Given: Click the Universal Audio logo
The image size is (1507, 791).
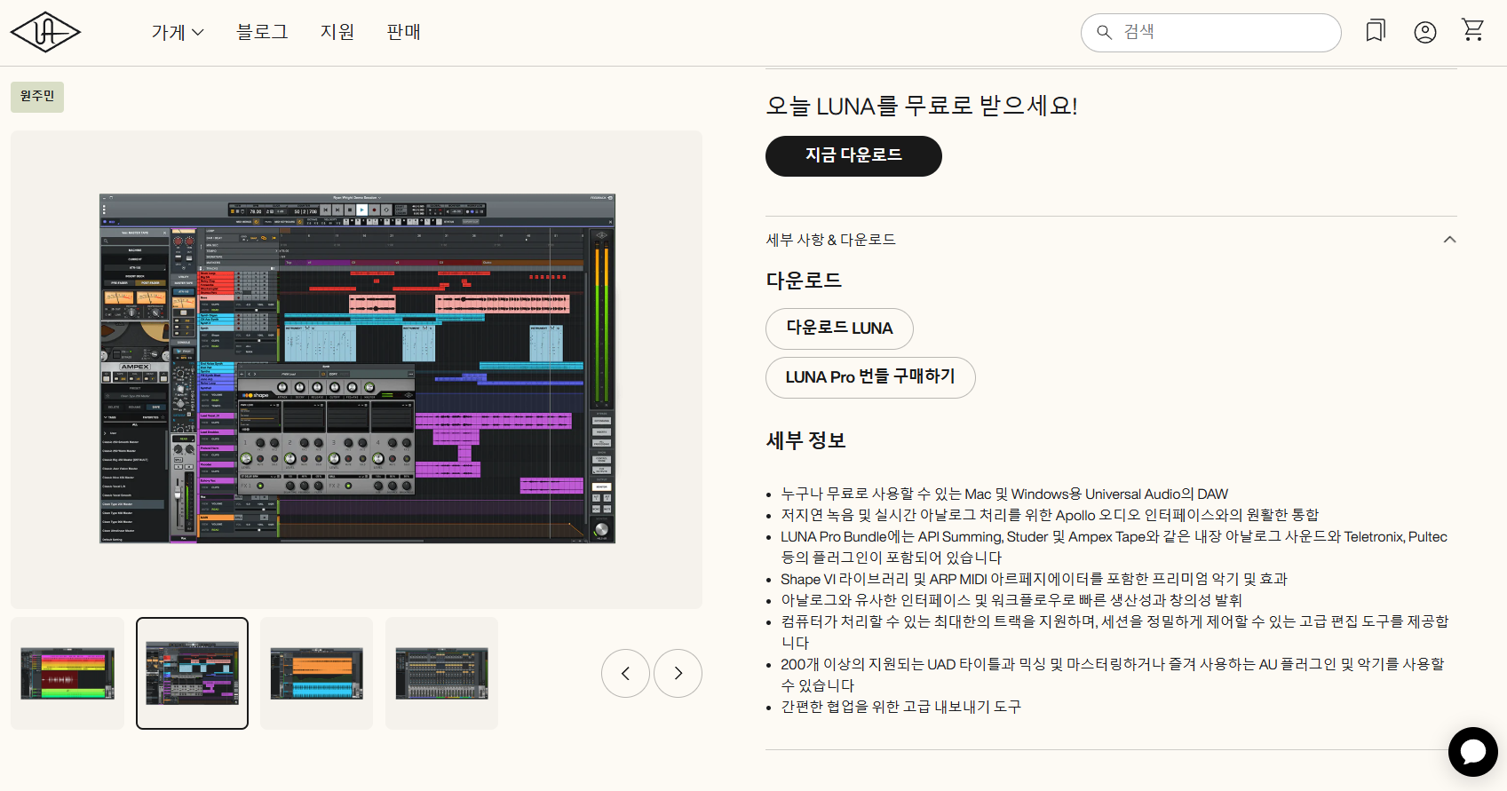Looking at the screenshot, I should (45, 33).
